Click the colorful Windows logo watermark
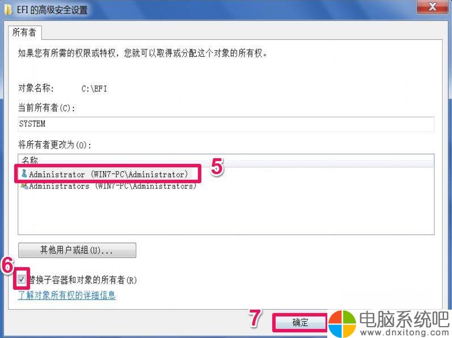This screenshot has height=338, width=452. (x=342, y=323)
